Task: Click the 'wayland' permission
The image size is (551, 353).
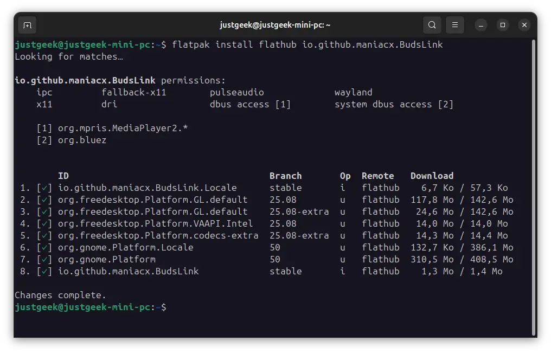Action: pos(353,92)
